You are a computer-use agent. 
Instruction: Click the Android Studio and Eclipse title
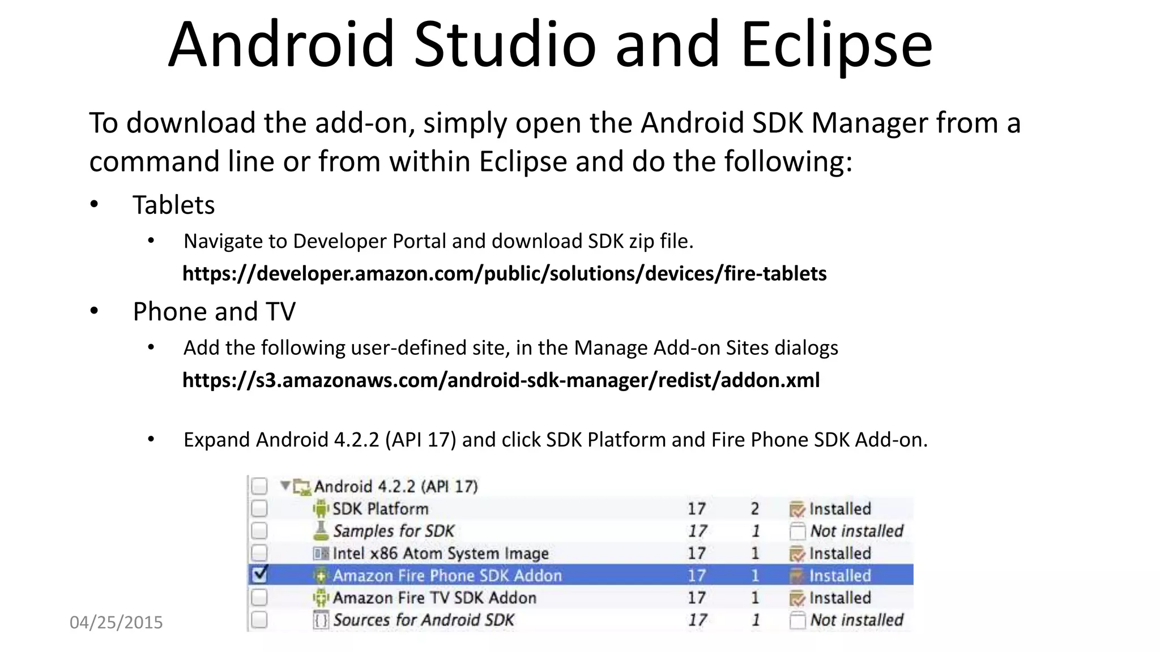tap(550, 45)
